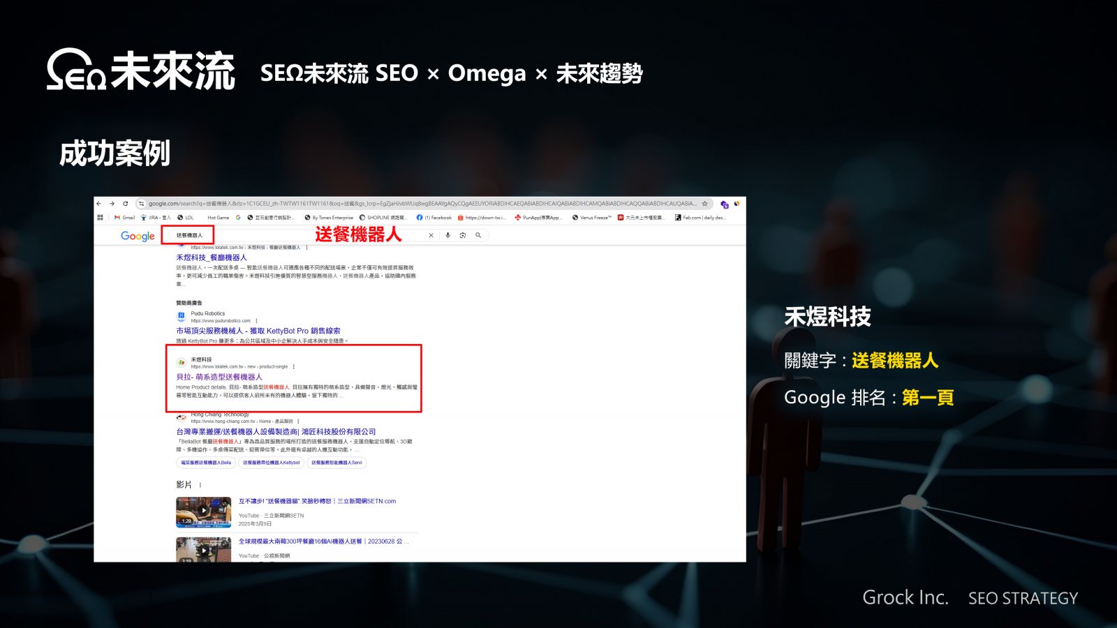Click the browser forward arrow
Screen dimensions: 1117x628
click(x=112, y=204)
